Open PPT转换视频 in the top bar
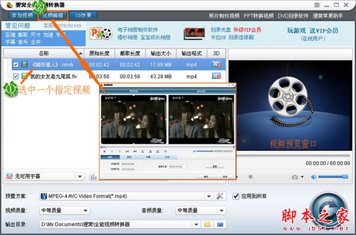Screen dimensions: 356x235 pos(259,16)
